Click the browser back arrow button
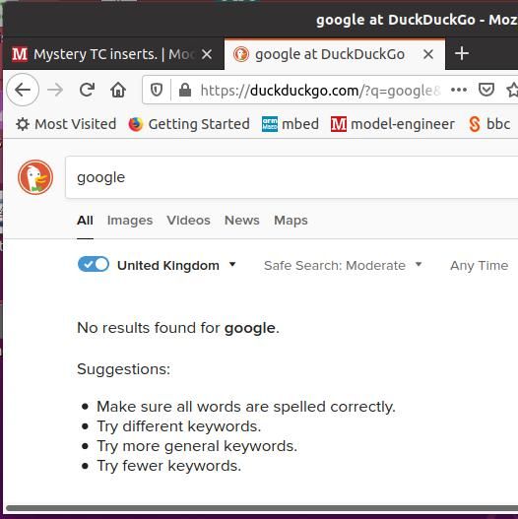518x519 pixels. click(x=23, y=90)
